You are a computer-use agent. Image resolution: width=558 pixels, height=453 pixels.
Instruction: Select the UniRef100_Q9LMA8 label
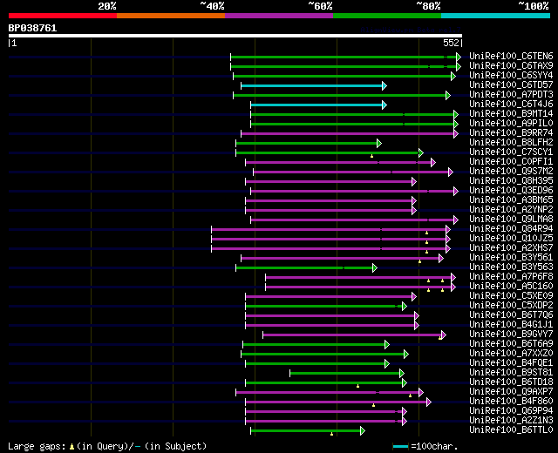click(x=511, y=220)
